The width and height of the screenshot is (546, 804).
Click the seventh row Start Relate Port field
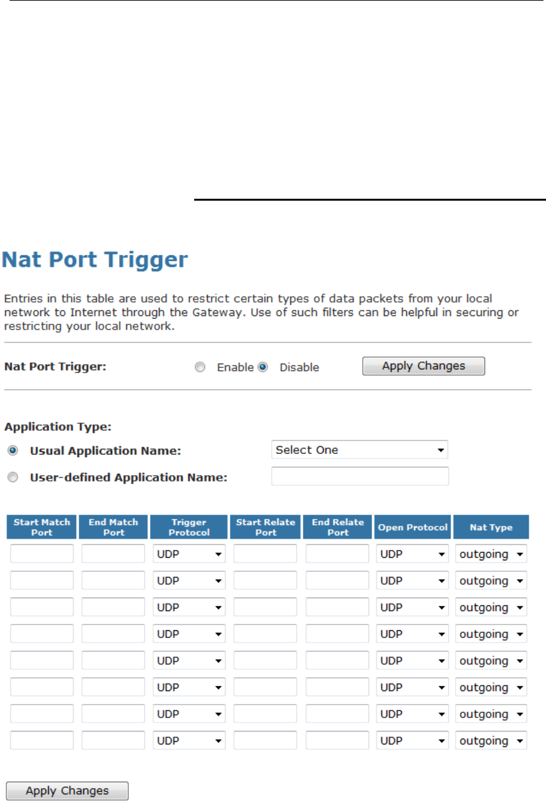click(265, 714)
